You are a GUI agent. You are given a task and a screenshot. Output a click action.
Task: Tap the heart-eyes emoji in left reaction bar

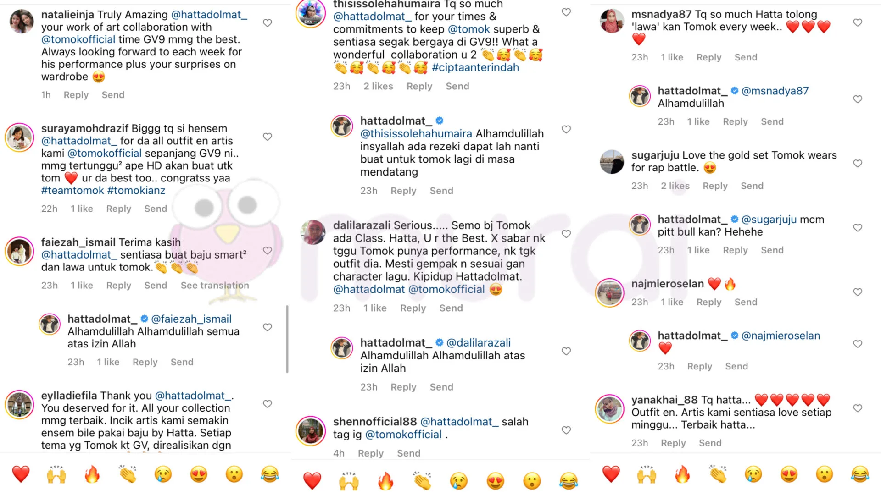[x=199, y=474]
